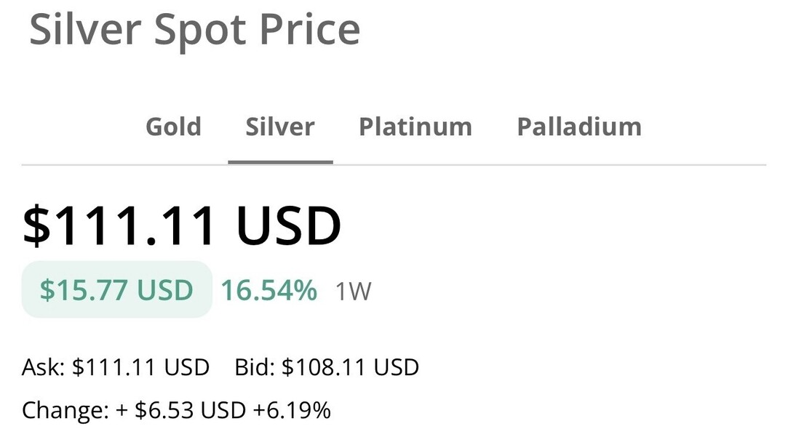The image size is (788, 429).
Task: Click the active underline beneath Silver tab
Action: tap(280, 161)
